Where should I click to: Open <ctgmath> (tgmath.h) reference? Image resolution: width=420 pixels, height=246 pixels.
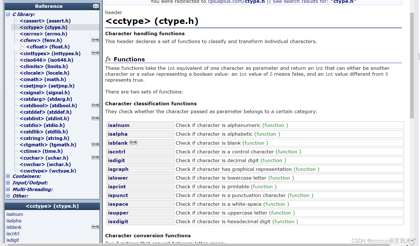48,145
